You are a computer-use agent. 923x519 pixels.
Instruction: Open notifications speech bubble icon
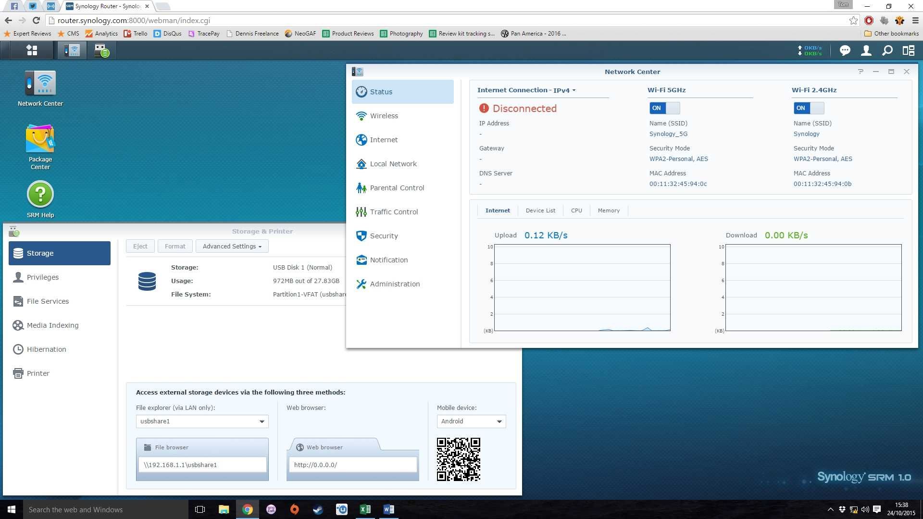pos(845,50)
